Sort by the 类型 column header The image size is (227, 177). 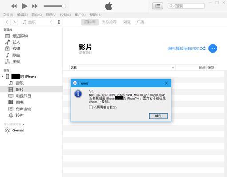[211, 68]
